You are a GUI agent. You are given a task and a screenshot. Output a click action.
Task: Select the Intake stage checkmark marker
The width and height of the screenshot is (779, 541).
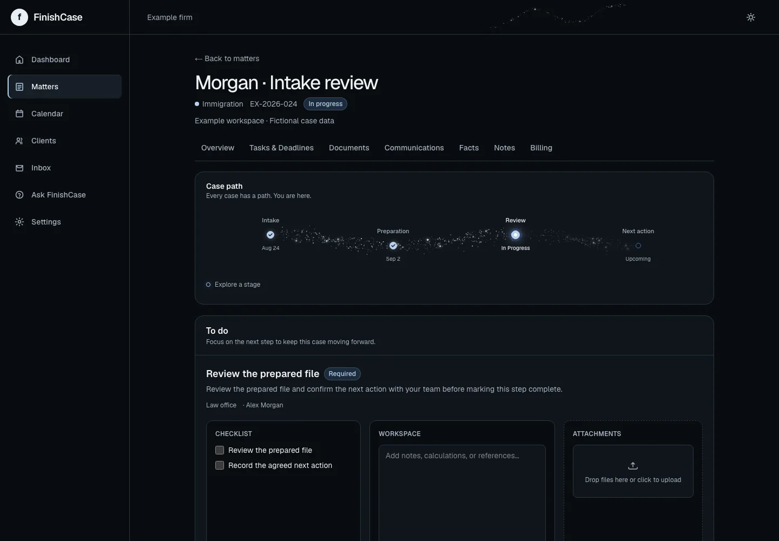(270, 235)
